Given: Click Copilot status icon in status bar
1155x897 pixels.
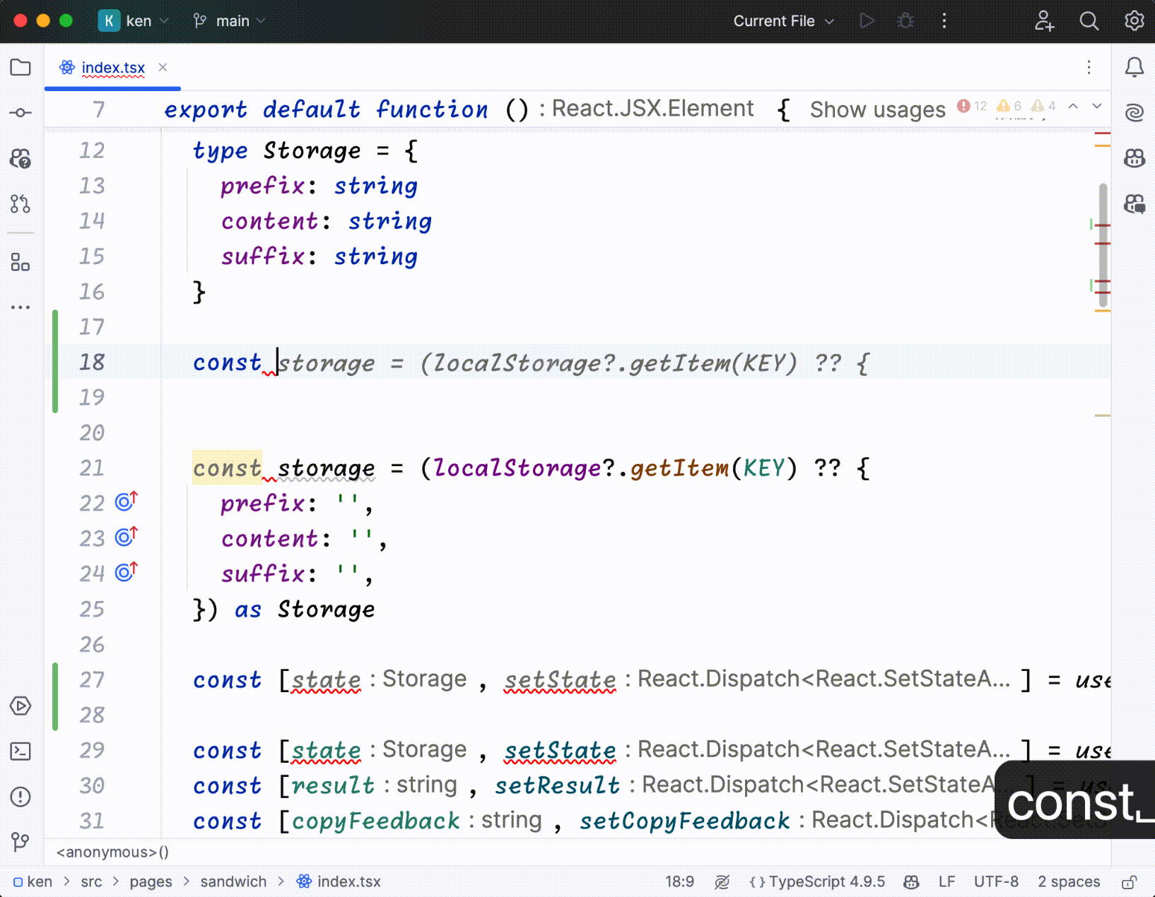Looking at the screenshot, I should click(x=911, y=881).
